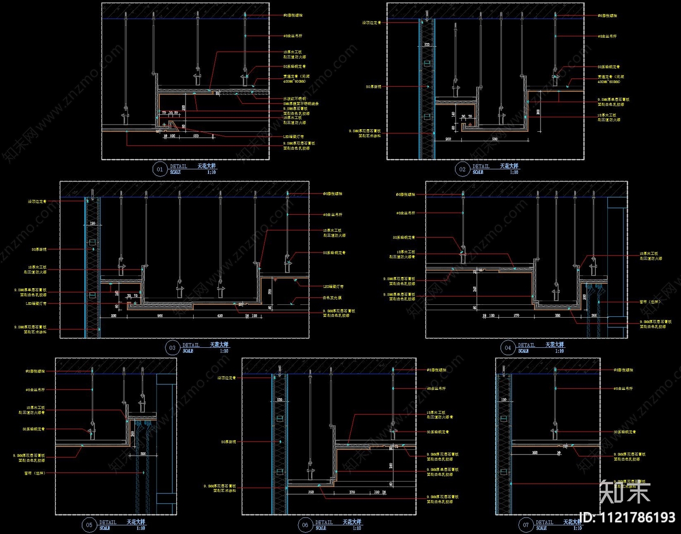
Task: Click the 250 dimension in detail 01
Action: (196, 136)
